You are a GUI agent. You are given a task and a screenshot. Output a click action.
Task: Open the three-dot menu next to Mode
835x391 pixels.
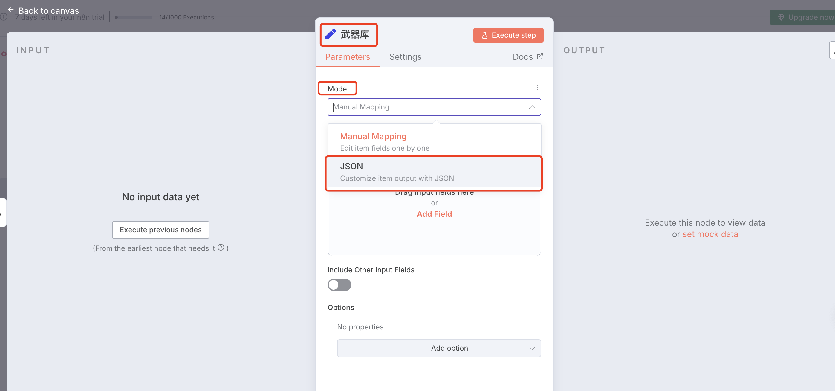[x=537, y=88]
